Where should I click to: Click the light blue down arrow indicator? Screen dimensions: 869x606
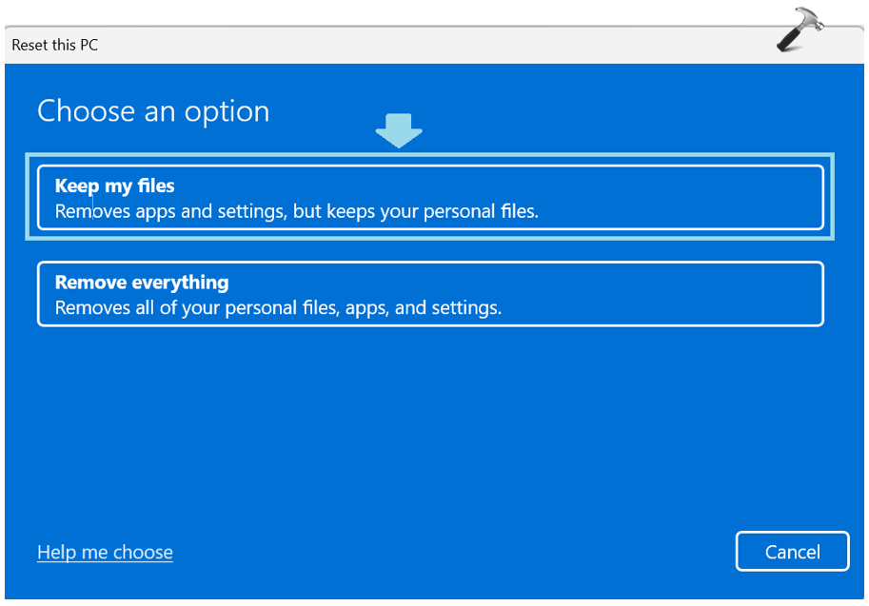[x=399, y=131]
